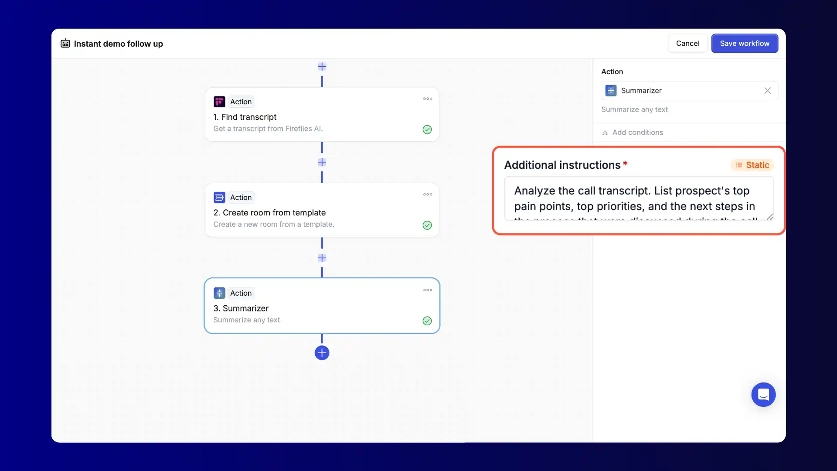Click Add conditions link
837x471 pixels.
pyautogui.click(x=637, y=133)
